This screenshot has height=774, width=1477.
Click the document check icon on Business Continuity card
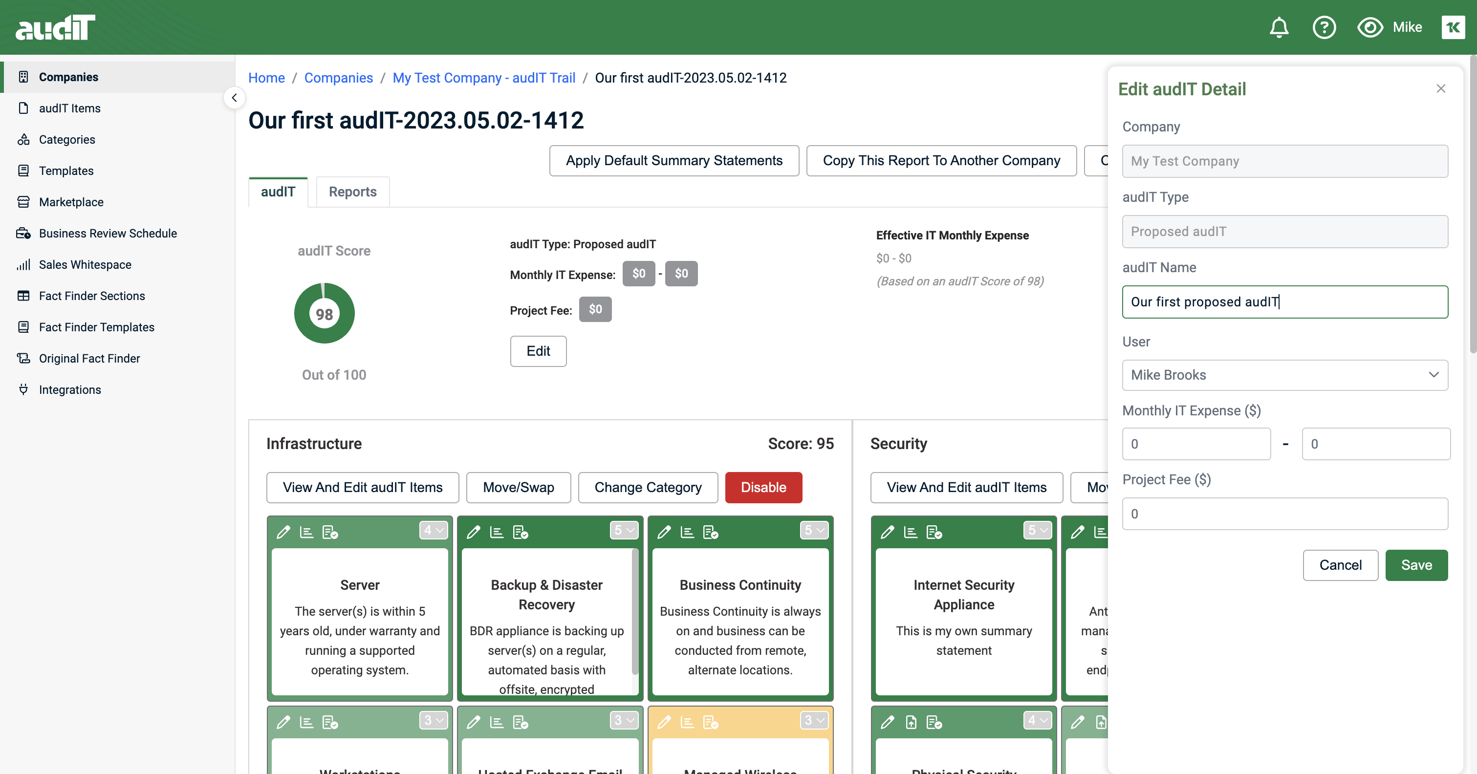click(711, 532)
